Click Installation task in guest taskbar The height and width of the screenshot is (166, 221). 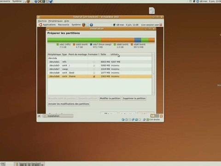pyautogui.click(x=58, y=116)
